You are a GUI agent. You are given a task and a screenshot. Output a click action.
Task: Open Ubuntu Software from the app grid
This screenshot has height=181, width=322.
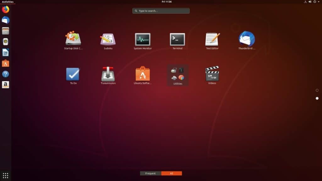click(x=142, y=74)
